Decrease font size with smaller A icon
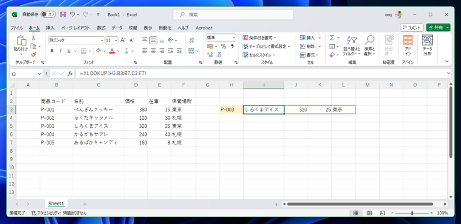 click(x=131, y=40)
